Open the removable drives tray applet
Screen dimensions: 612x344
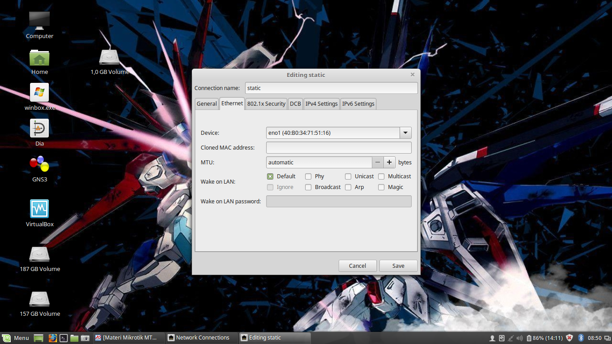[x=502, y=338]
